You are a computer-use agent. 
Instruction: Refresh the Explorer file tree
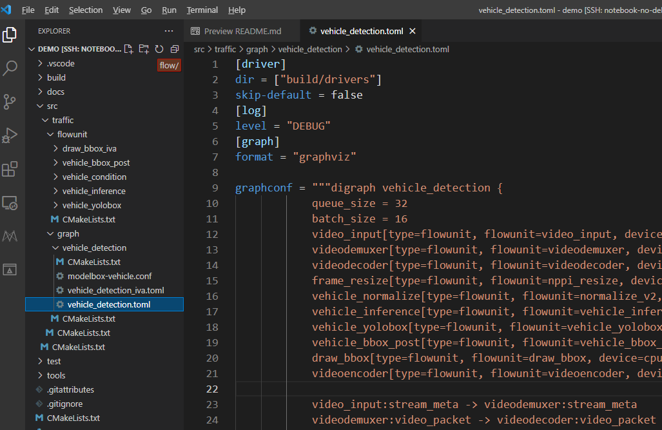pyautogui.click(x=159, y=49)
